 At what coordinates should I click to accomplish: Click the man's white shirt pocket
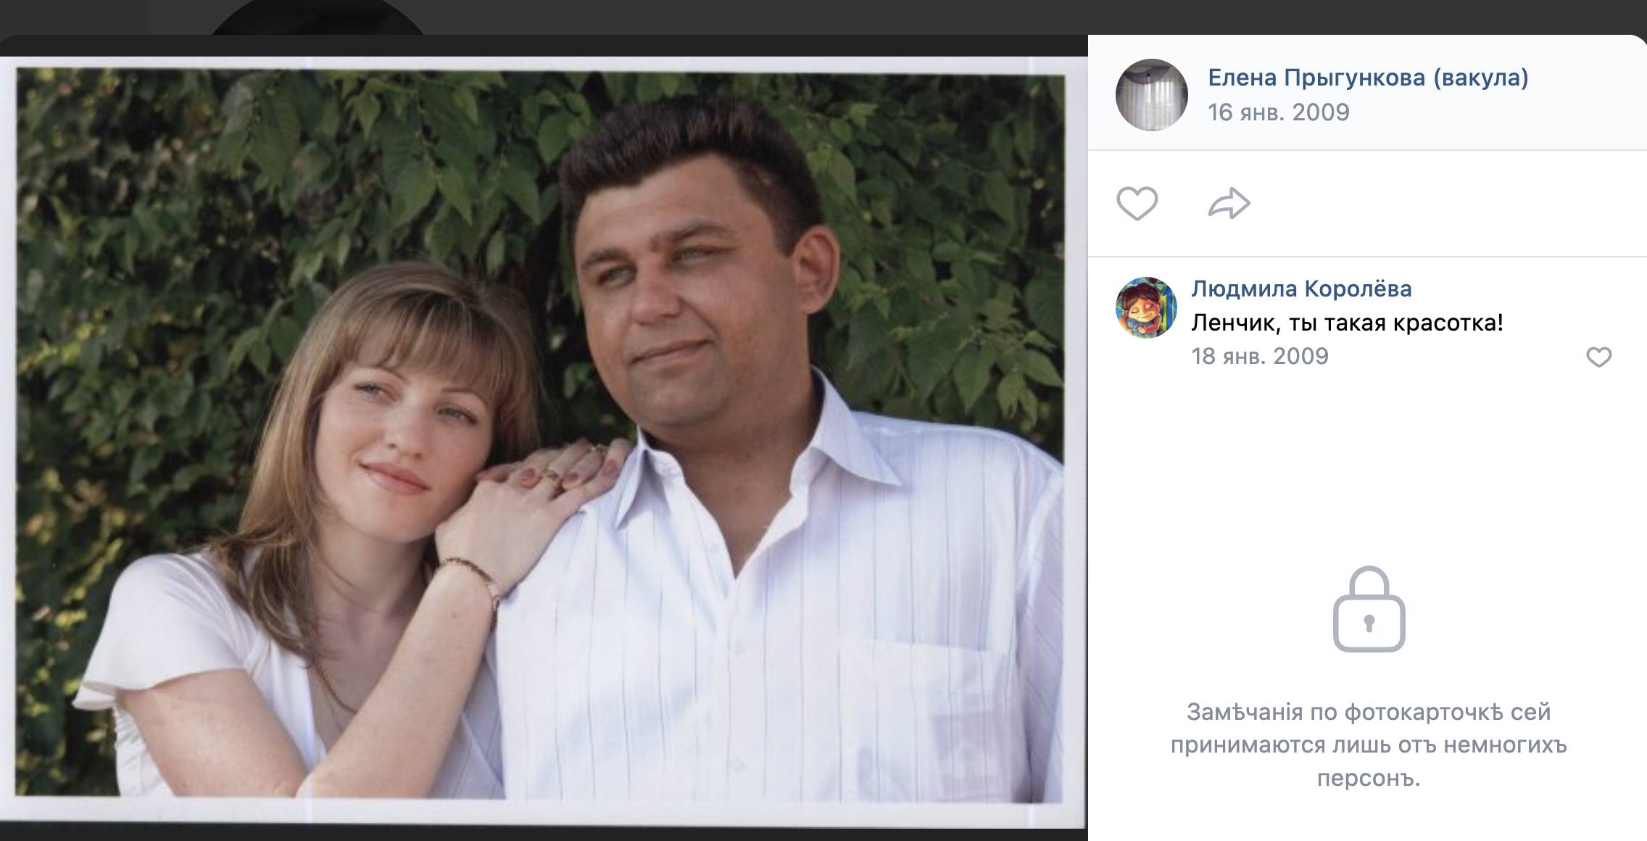921,696
